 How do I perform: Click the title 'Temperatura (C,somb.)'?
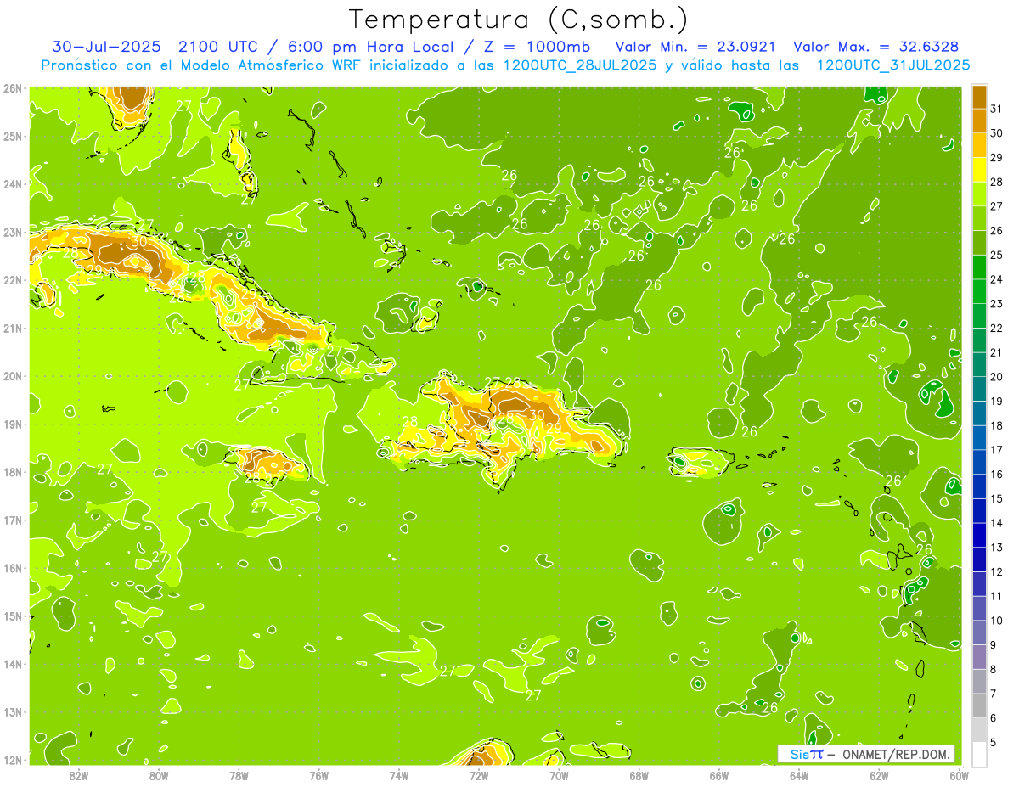coord(519,20)
